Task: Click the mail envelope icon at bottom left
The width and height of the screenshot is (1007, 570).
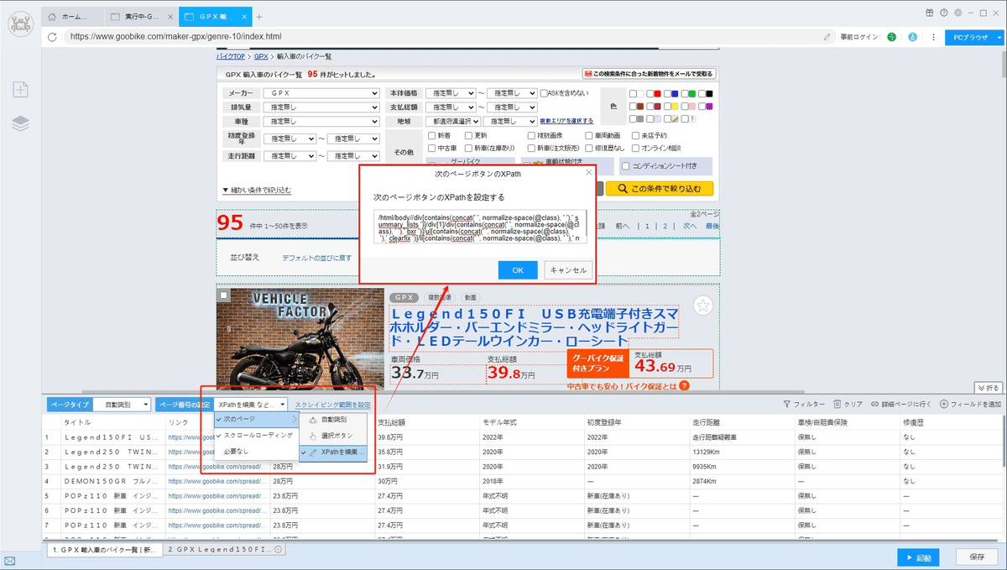Action: pos(10,561)
